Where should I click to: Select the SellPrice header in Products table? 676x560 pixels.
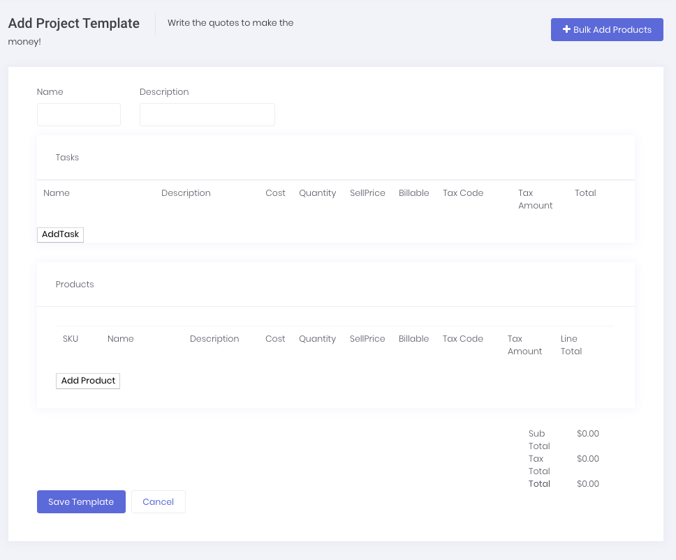pos(367,339)
